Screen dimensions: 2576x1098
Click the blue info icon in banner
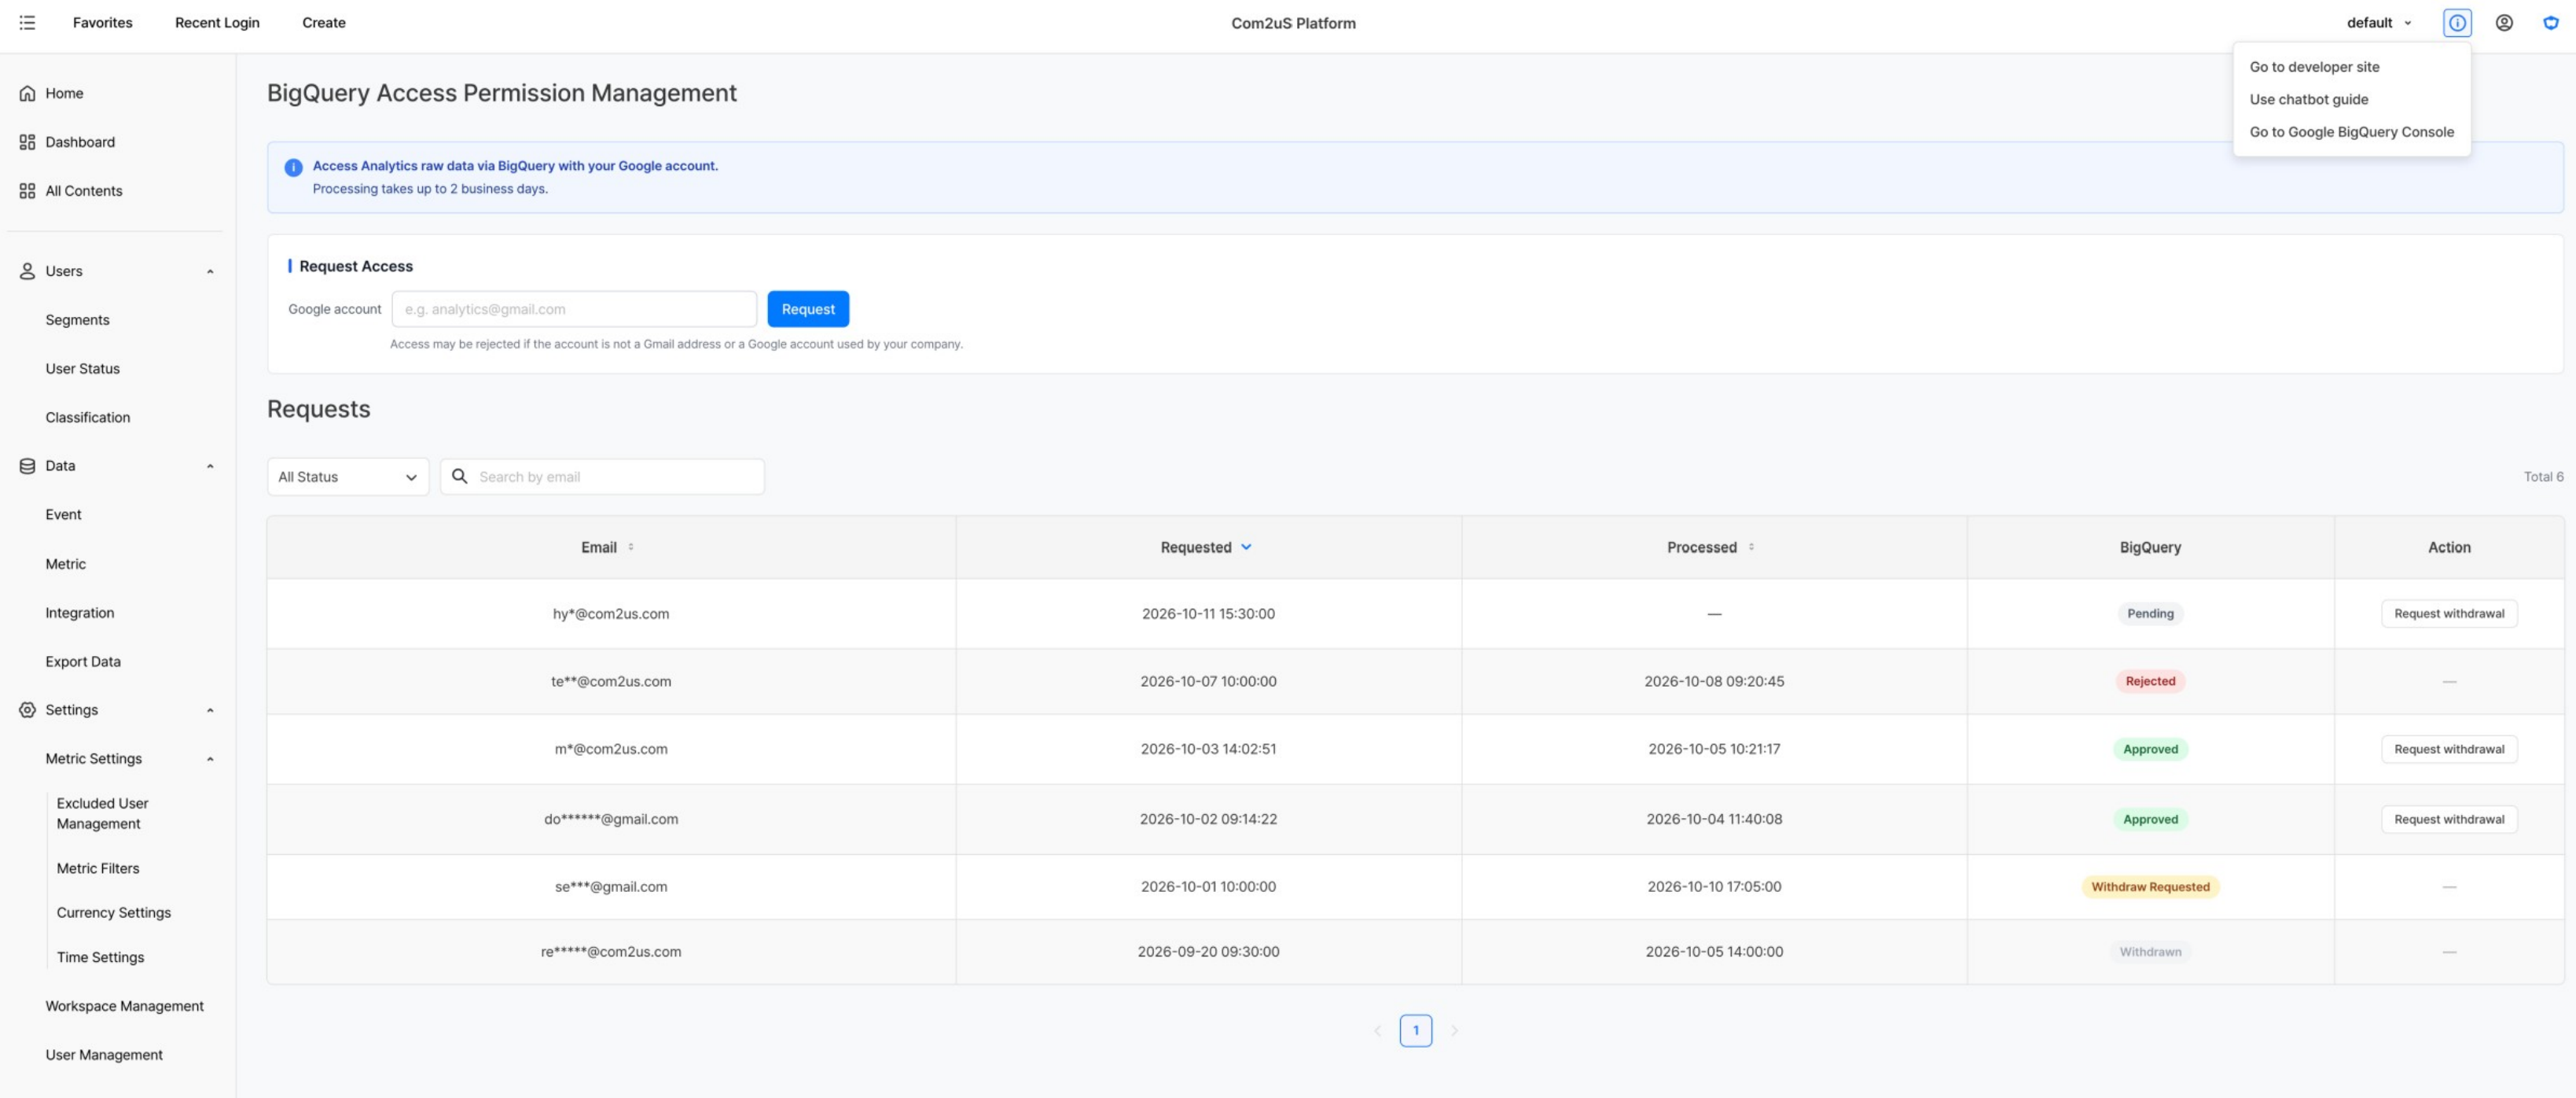coord(293,168)
